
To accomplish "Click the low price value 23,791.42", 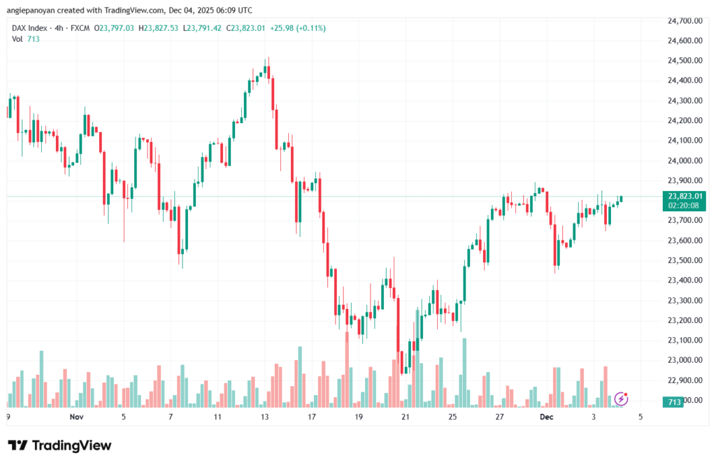I will pos(206,28).
